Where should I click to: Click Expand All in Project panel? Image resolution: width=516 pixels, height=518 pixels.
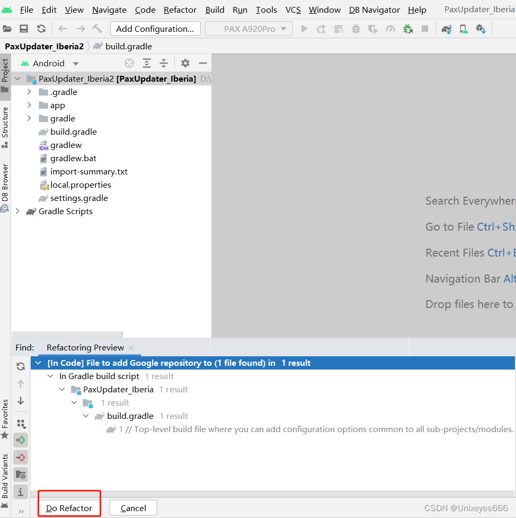click(x=147, y=63)
